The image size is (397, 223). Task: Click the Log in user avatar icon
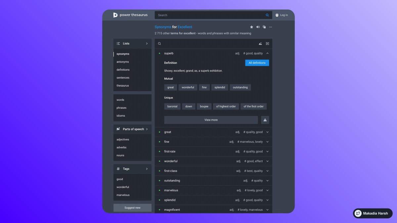point(277,15)
